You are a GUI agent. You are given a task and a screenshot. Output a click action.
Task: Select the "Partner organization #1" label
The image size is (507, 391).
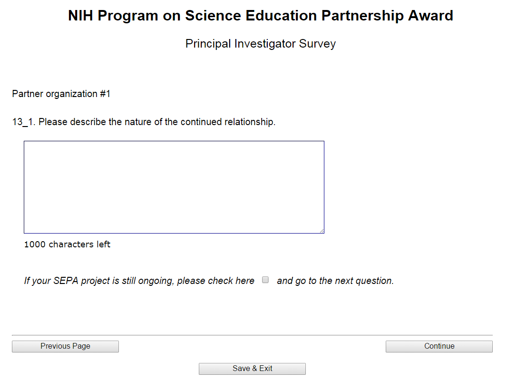click(61, 94)
